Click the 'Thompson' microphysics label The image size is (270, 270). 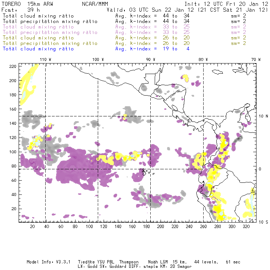(x=129, y=262)
